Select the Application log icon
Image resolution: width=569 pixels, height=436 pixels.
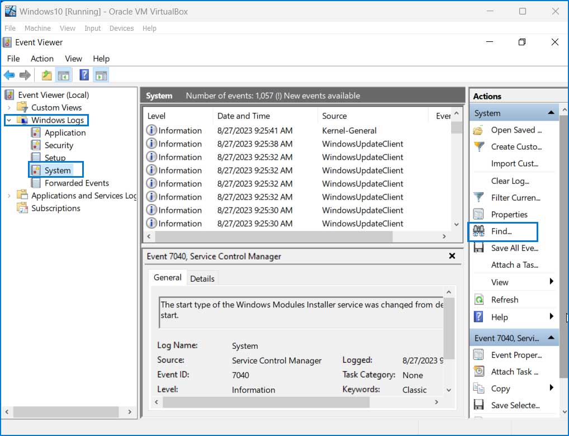(x=36, y=133)
